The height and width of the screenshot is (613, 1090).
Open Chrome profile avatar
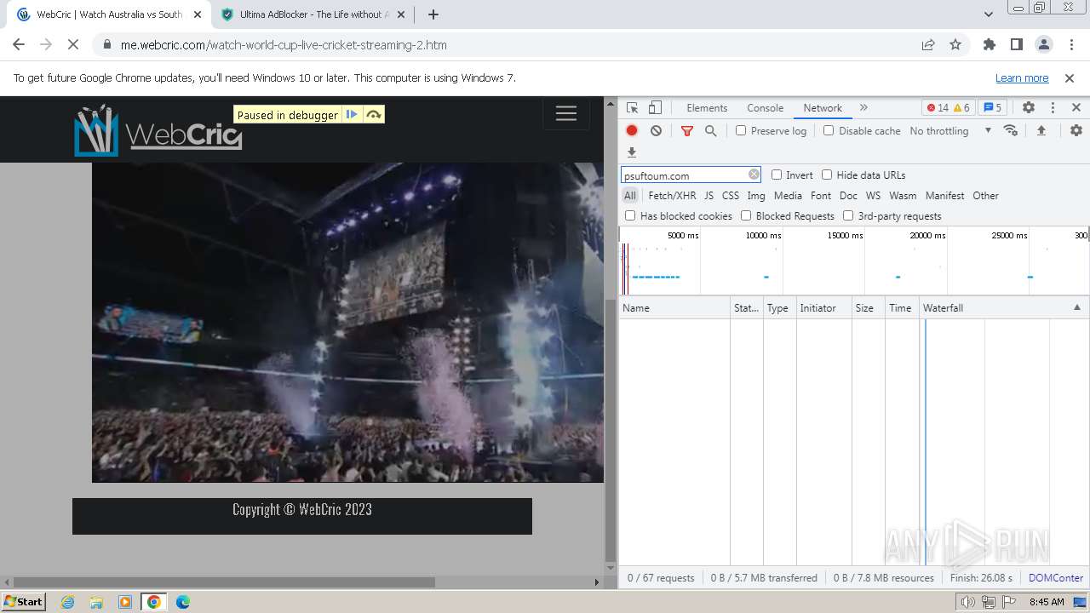1043,45
